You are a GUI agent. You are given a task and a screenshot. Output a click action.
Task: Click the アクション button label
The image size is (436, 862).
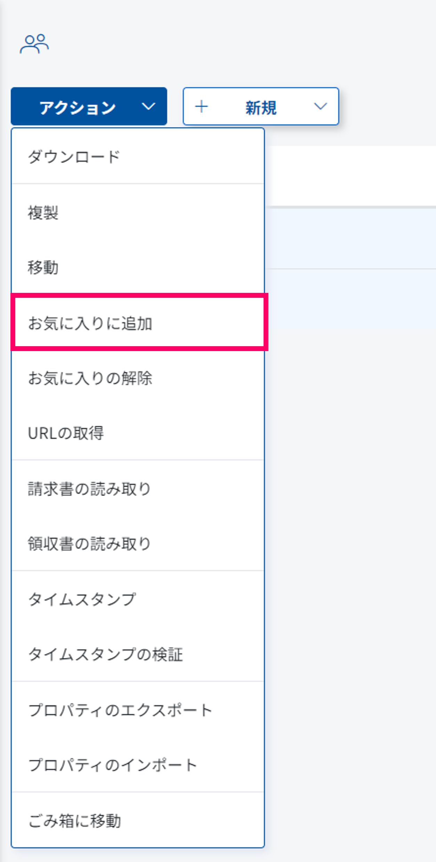coord(77,107)
